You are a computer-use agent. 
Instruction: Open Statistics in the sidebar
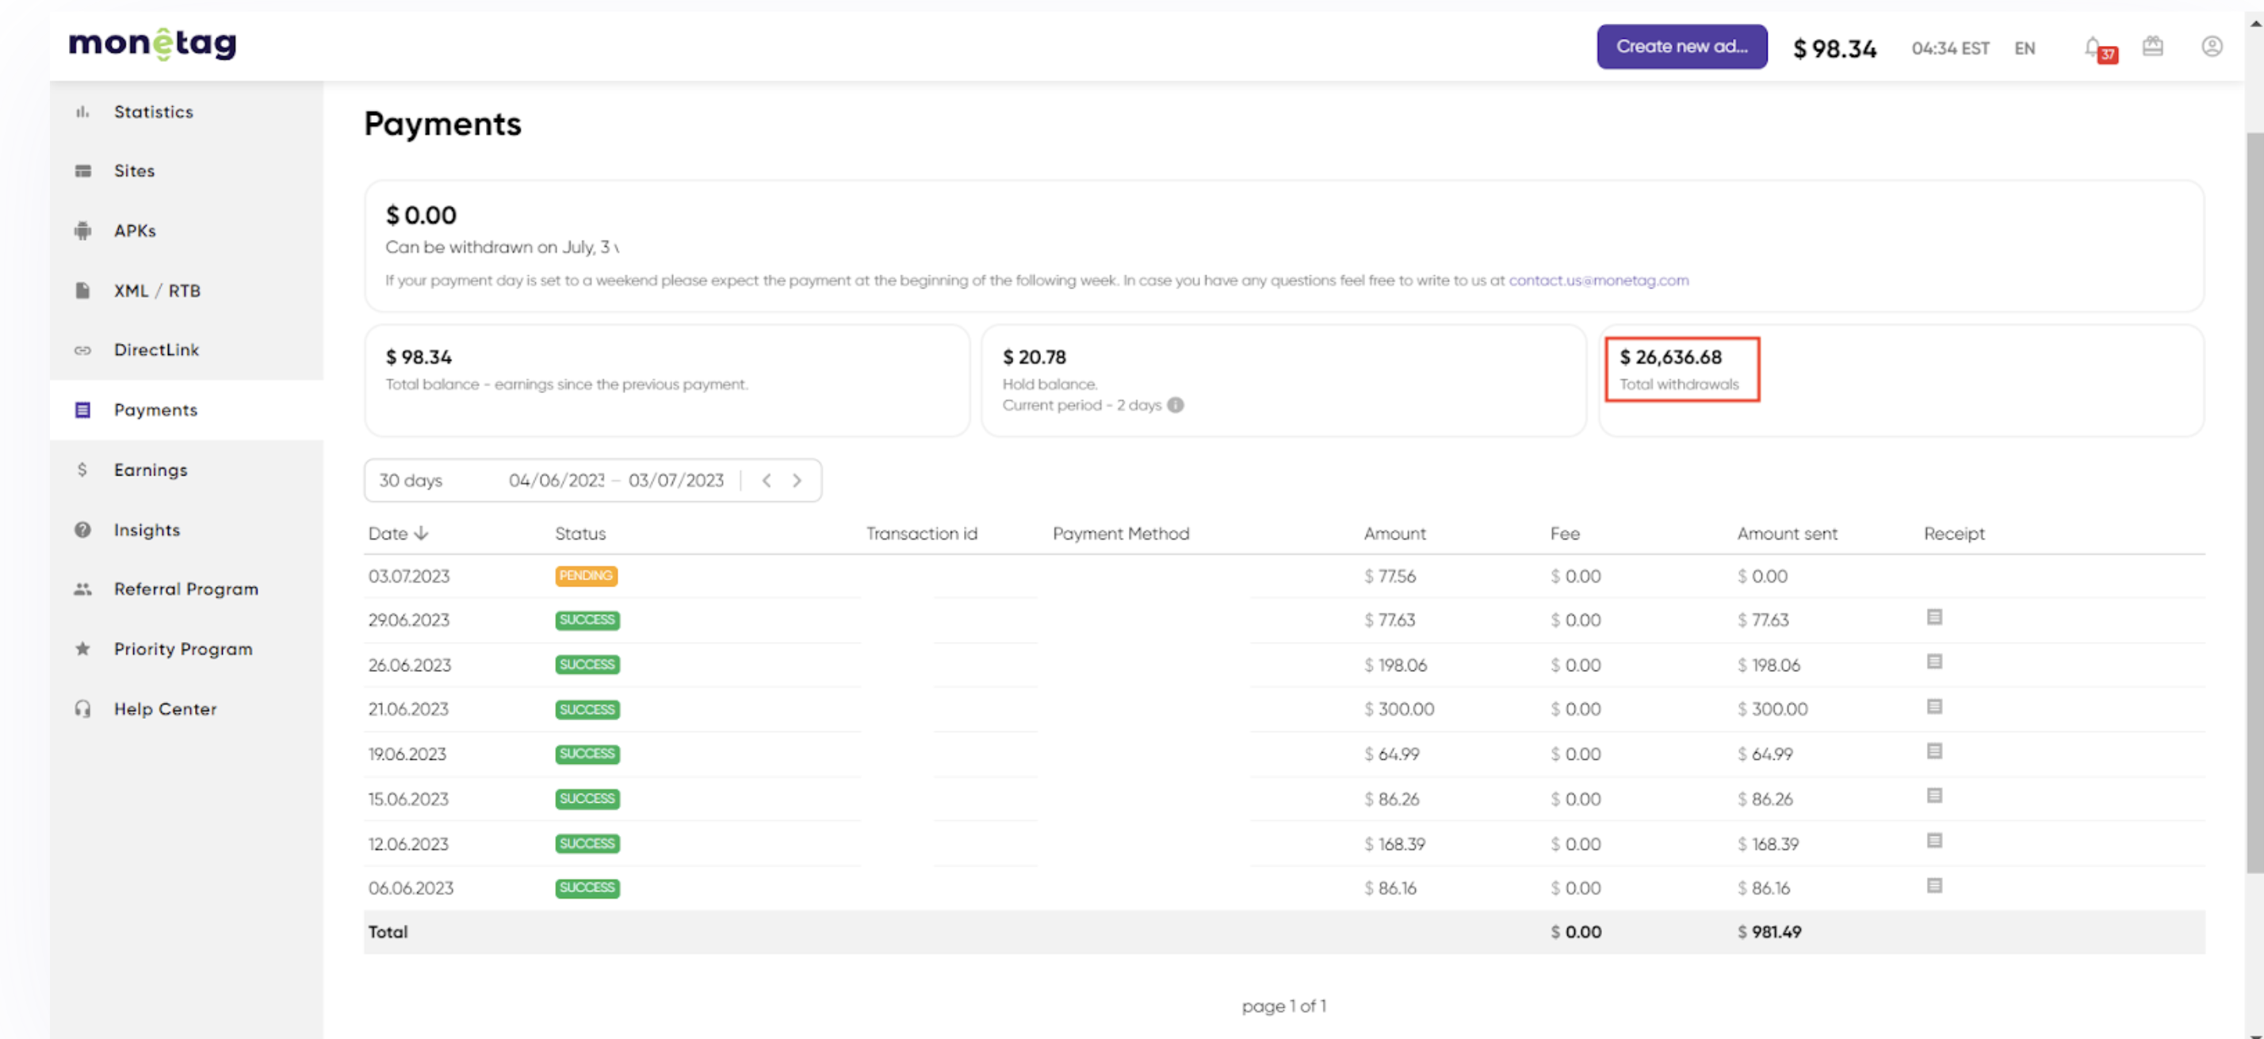click(x=153, y=112)
